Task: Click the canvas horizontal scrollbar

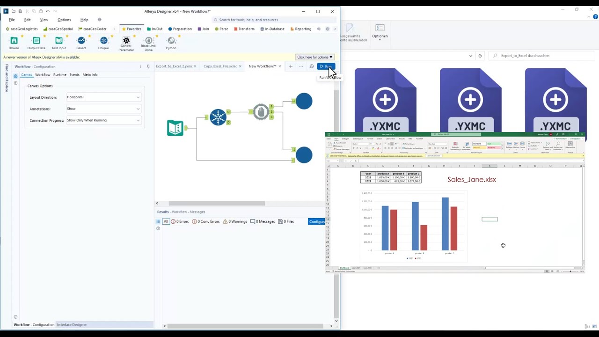Action: tap(217, 203)
